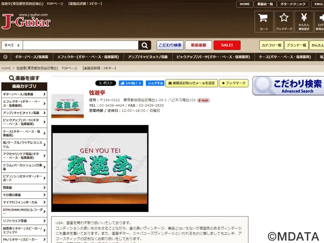Screen dimensions: 324x243
Task: Expand エフェクター sidebar category
Action: (24, 104)
